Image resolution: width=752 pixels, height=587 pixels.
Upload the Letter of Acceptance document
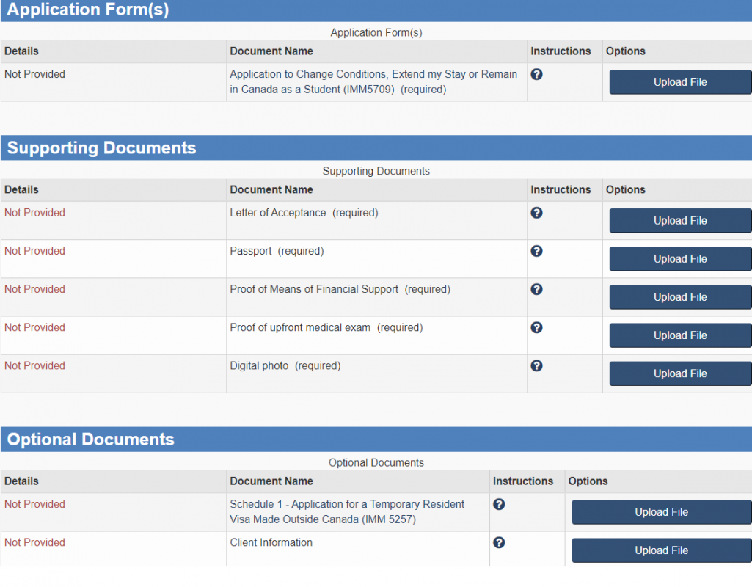[x=679, y=220]
